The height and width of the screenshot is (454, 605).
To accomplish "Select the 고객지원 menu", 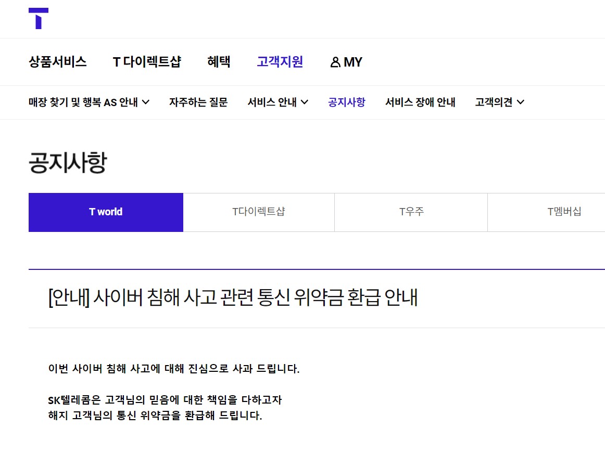I will 280,62.
